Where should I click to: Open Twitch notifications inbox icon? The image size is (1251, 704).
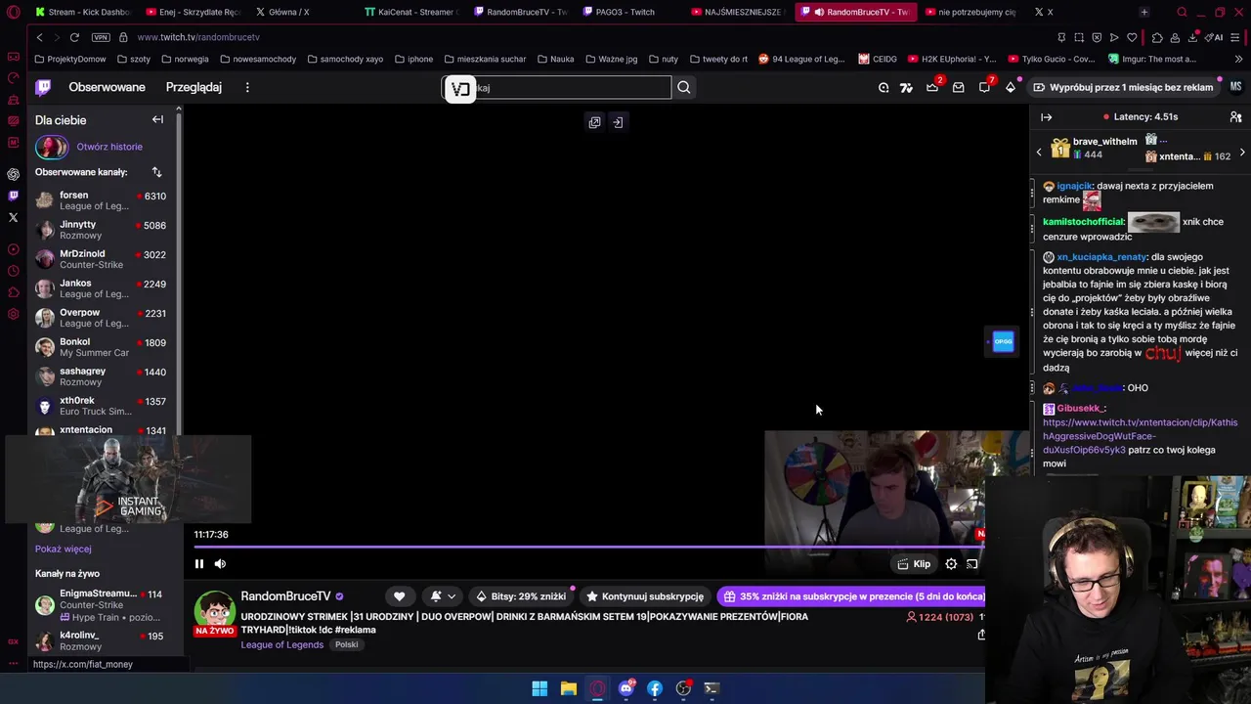pos(958,87)
